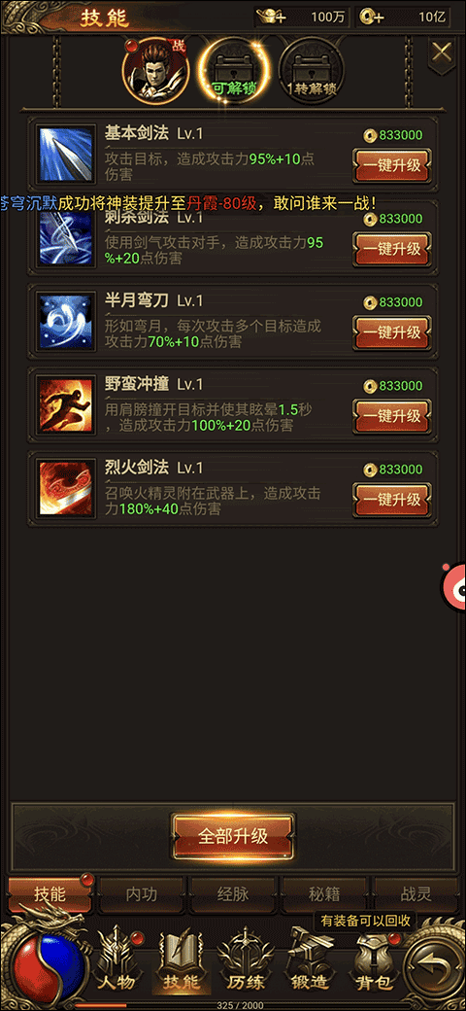466x1011 pixels.
Task: Close the skills panel with X
Action: 442,52
